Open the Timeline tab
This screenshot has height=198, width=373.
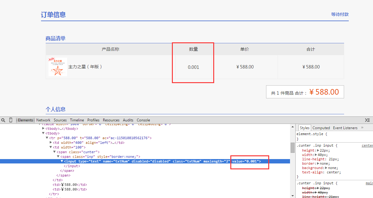(77, 120)
